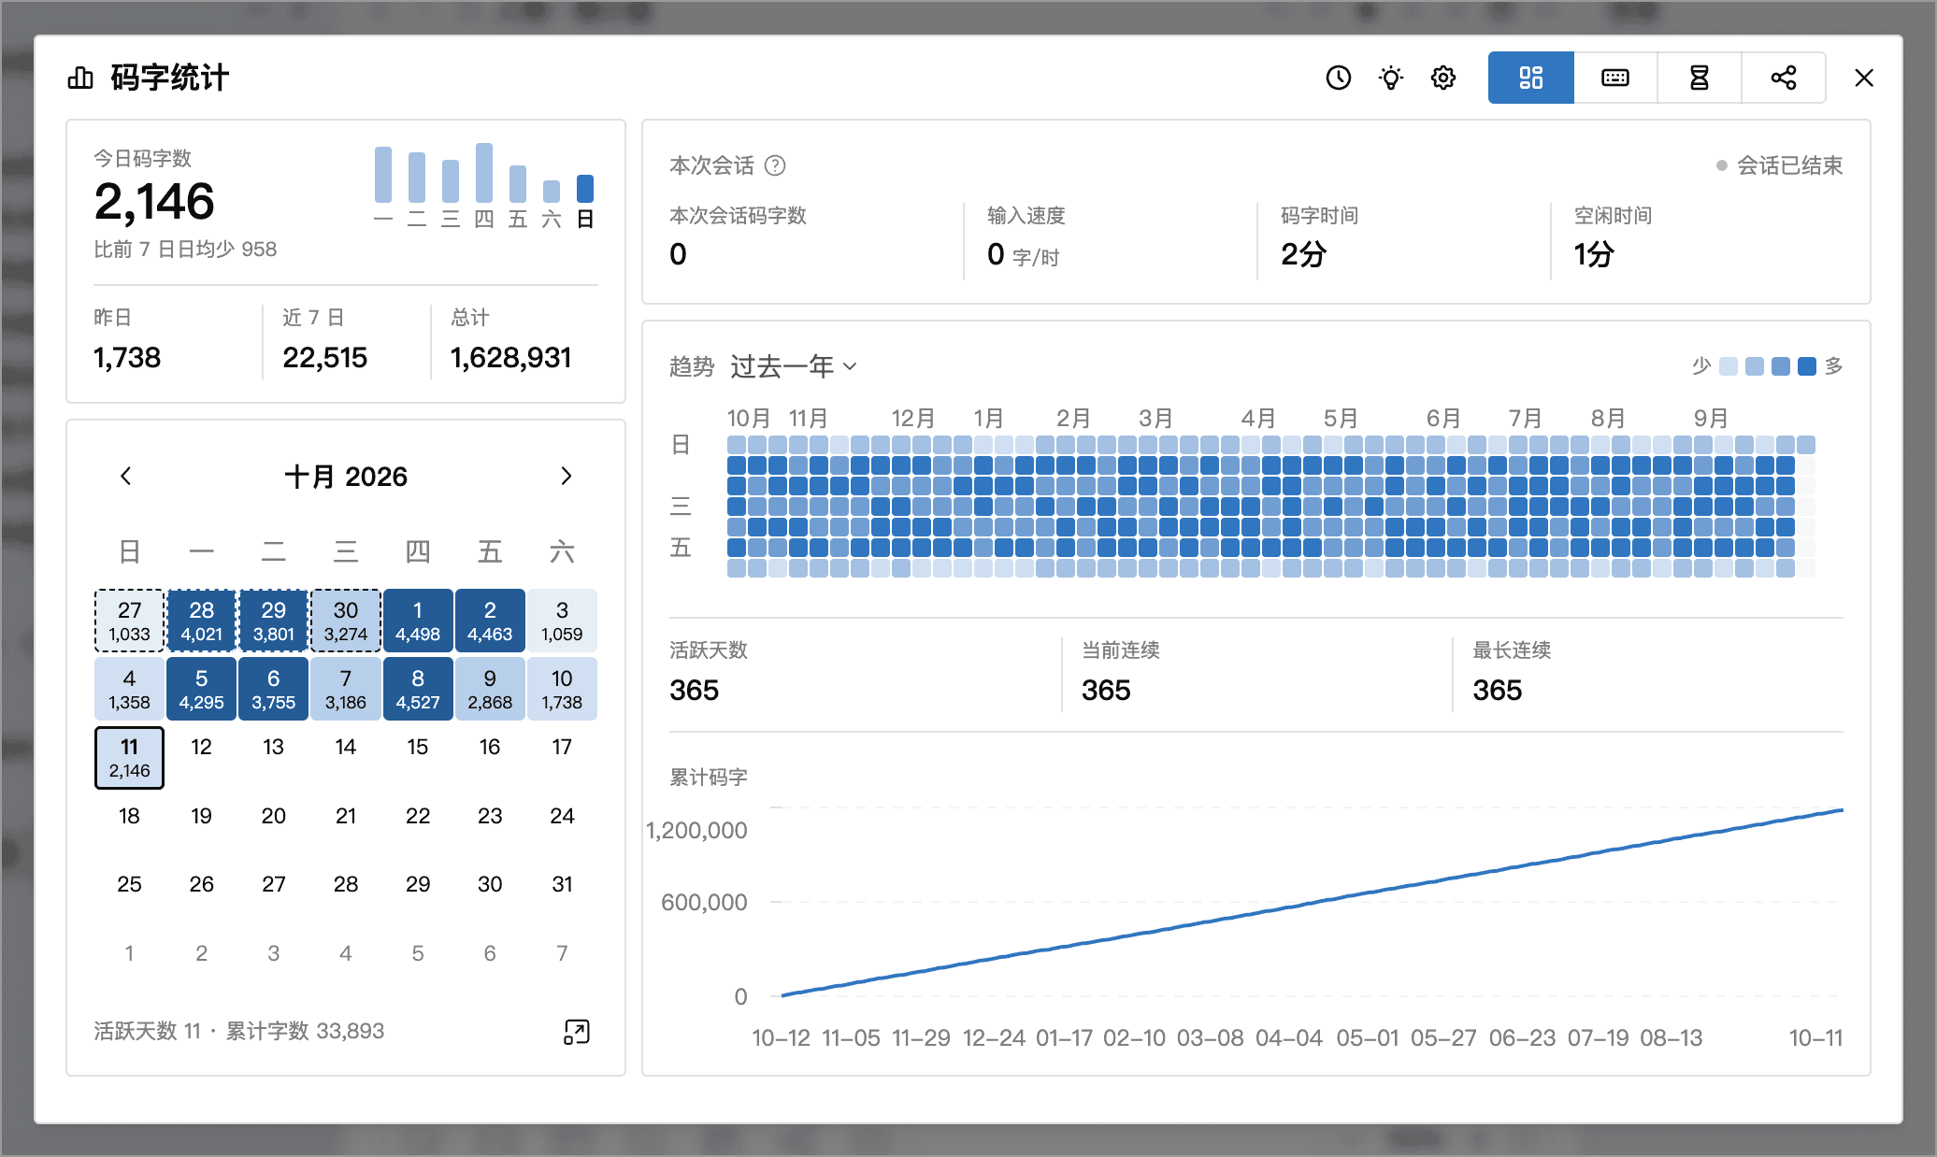Open the 过去一年 trend range dropdown
The width and height of the screenshot is (1937, 1157).
click(793, 366)
